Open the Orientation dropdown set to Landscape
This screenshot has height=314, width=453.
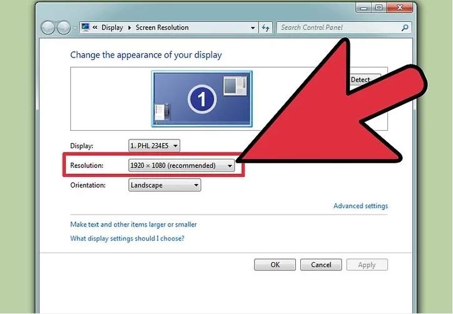point(165,185)
